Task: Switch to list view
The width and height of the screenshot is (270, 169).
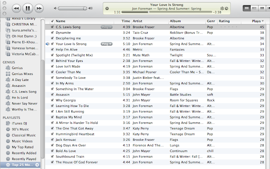Action: click(246, 8)
